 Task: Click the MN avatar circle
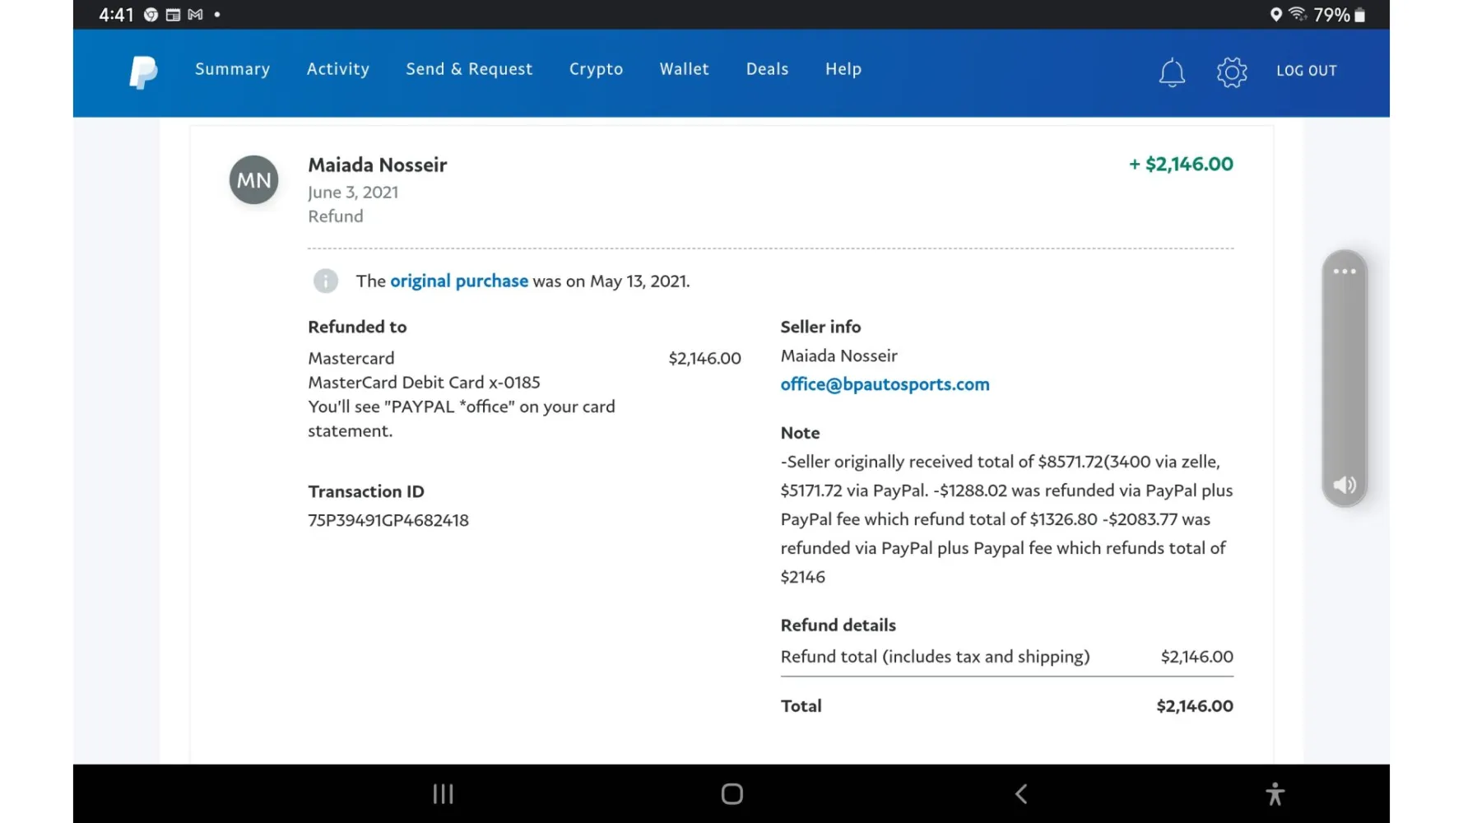(253, 180)
